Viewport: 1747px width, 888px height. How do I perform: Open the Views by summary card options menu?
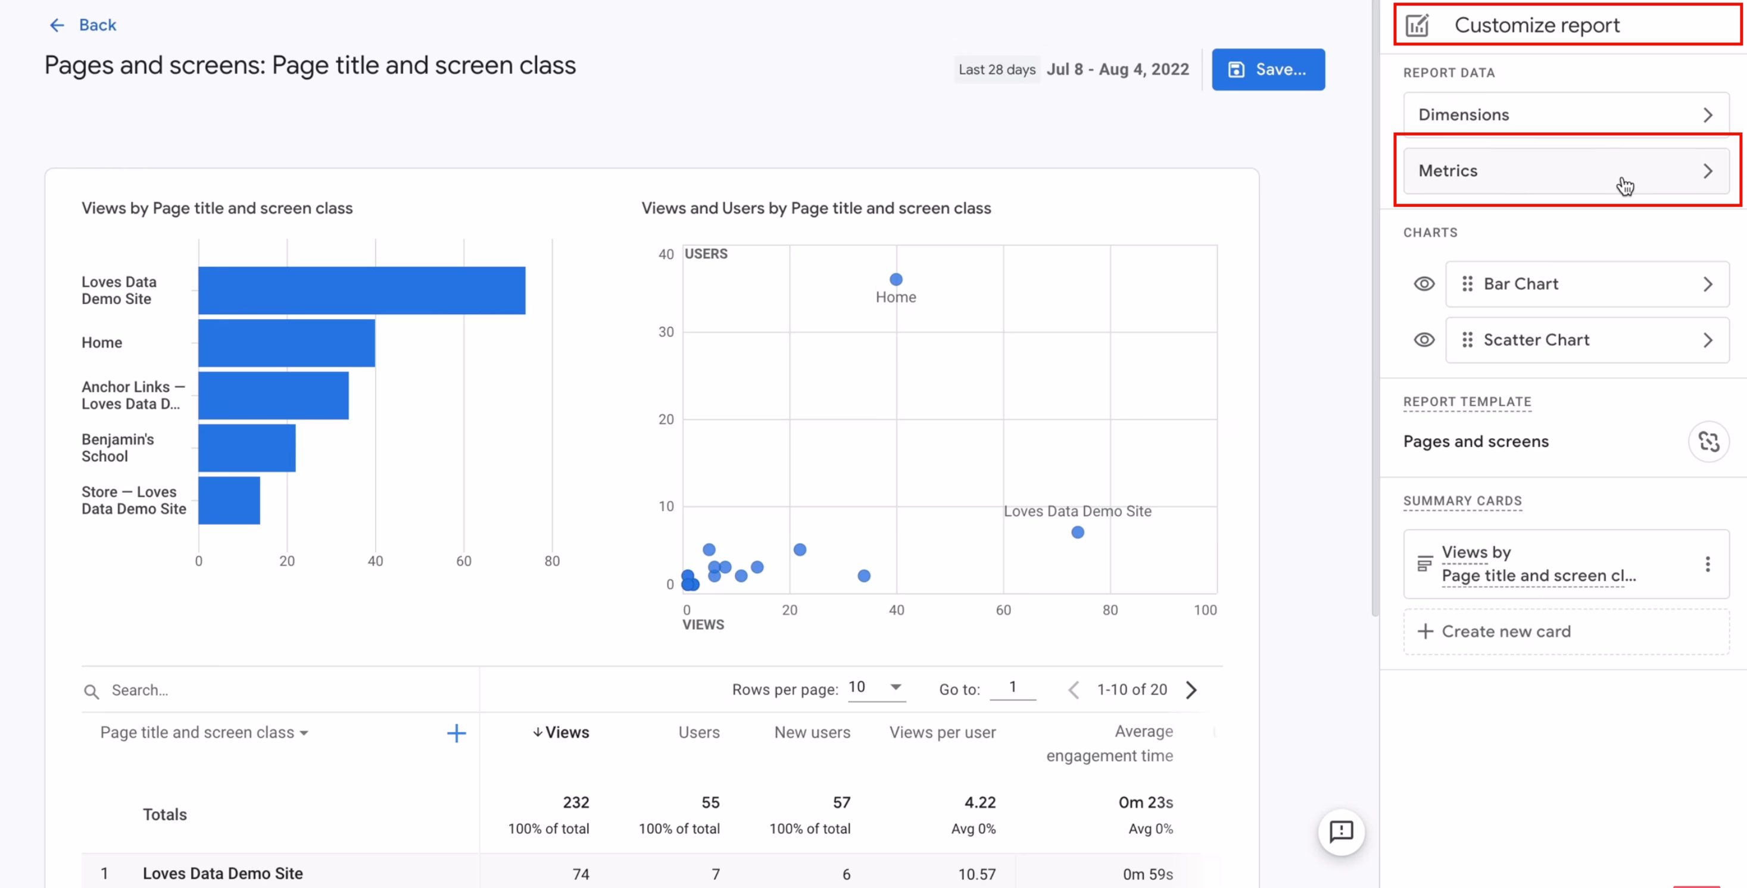point(1708,563)
